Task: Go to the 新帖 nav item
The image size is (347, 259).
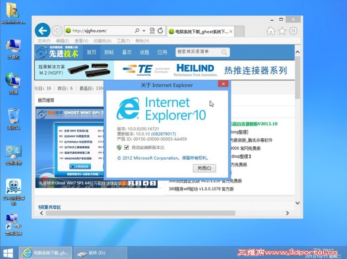Action: tap(109, 52)
